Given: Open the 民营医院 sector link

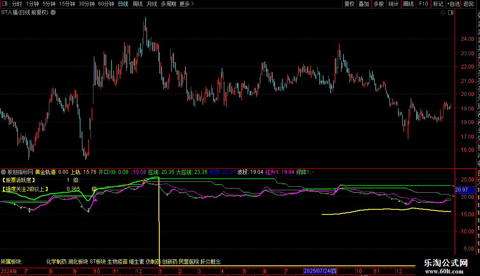Looking at the screenshot, I should pyautogui.click(x=189, y=262).
